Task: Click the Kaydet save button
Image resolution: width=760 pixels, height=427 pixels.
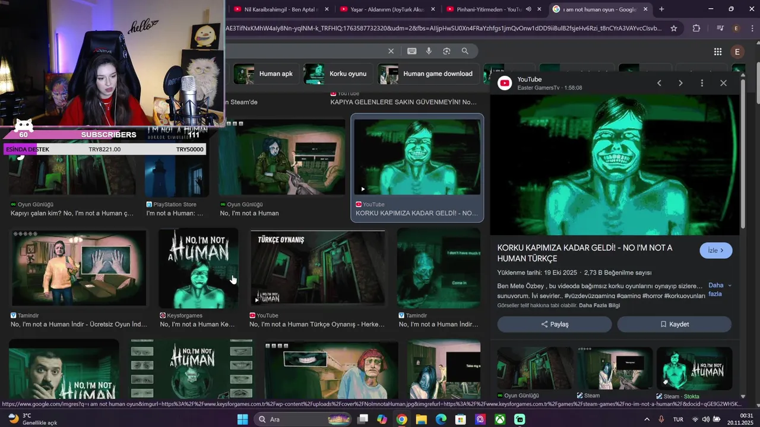Action: tap(674, 324)
